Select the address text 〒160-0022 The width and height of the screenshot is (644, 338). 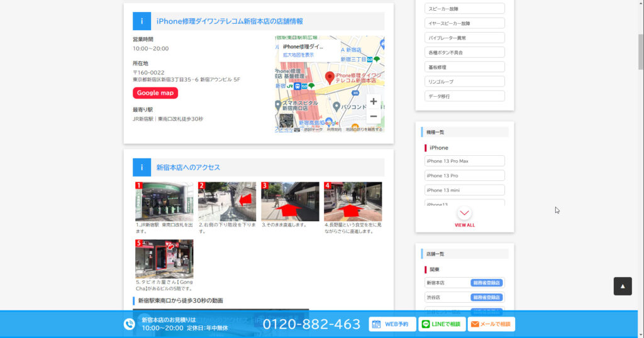148,73
